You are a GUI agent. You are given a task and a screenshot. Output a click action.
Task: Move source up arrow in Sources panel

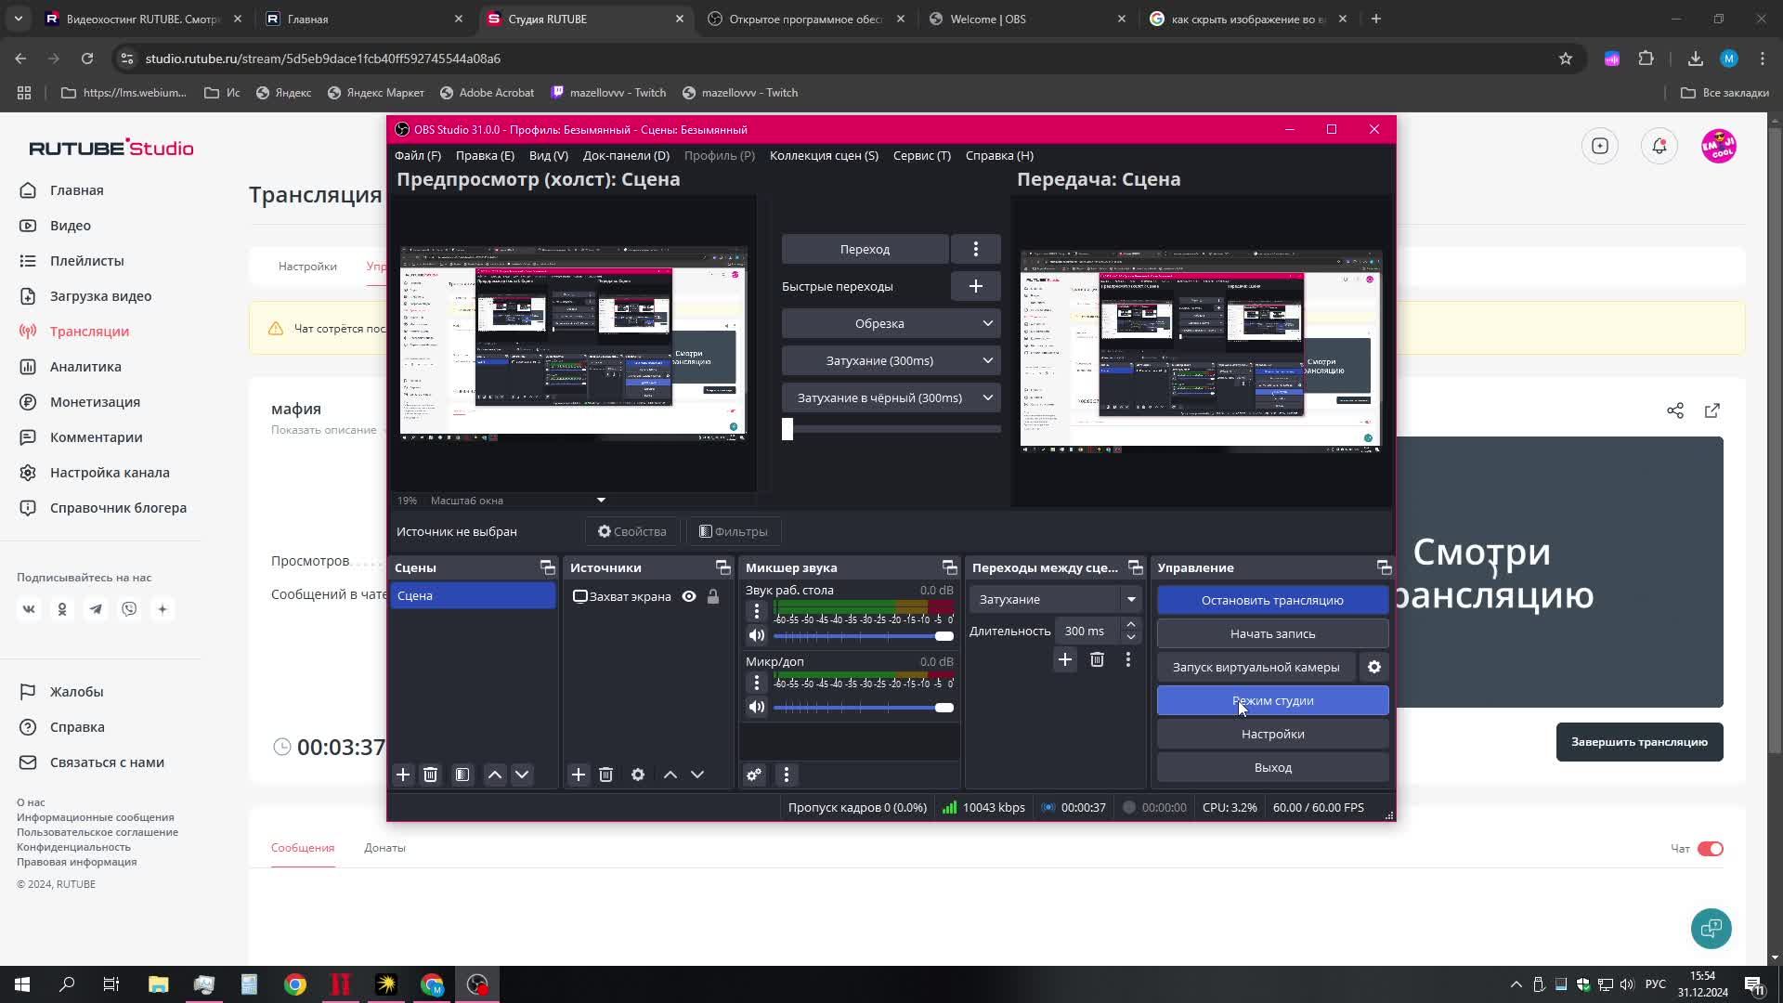coord(670,775)
